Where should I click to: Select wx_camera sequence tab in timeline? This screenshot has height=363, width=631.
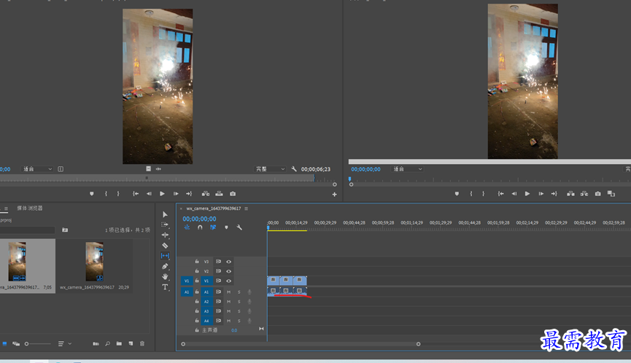click(x=213, y=208)
